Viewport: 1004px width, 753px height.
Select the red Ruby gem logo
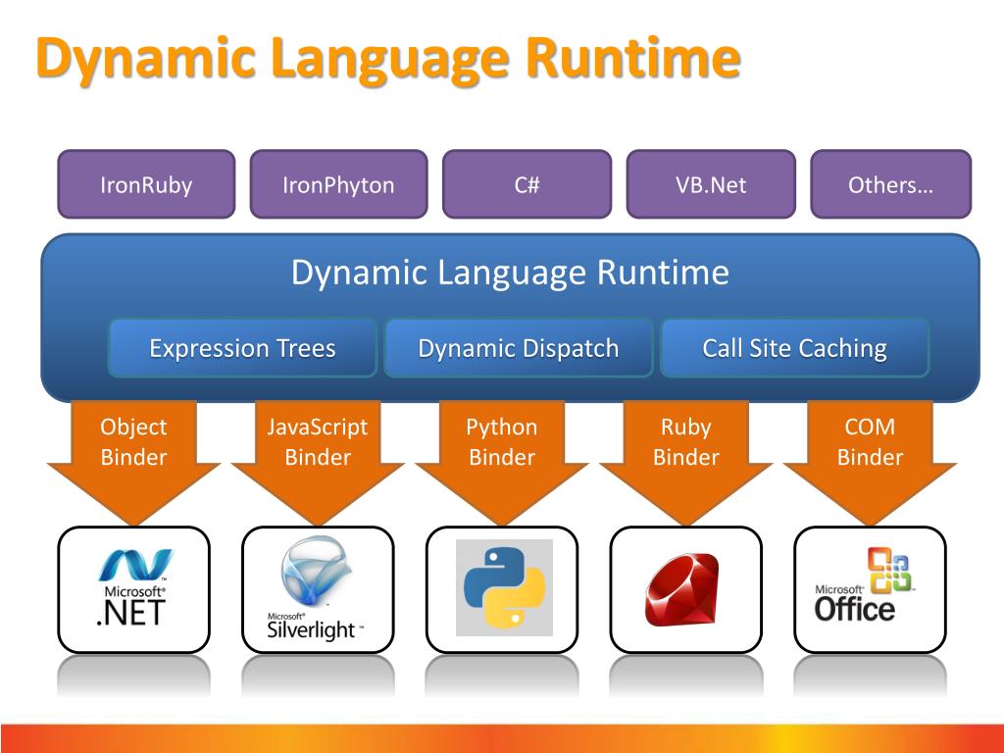pos(685,586)
